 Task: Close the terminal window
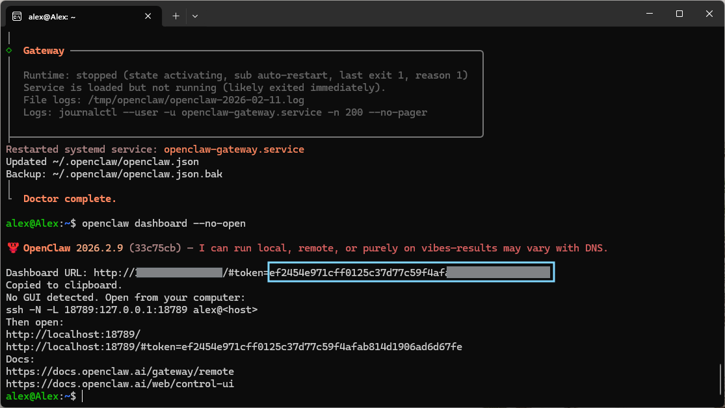709,14
